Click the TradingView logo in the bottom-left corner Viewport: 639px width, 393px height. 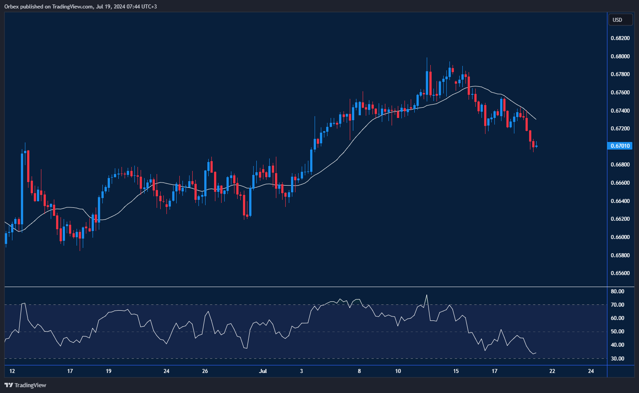click(x=25, y=385)
